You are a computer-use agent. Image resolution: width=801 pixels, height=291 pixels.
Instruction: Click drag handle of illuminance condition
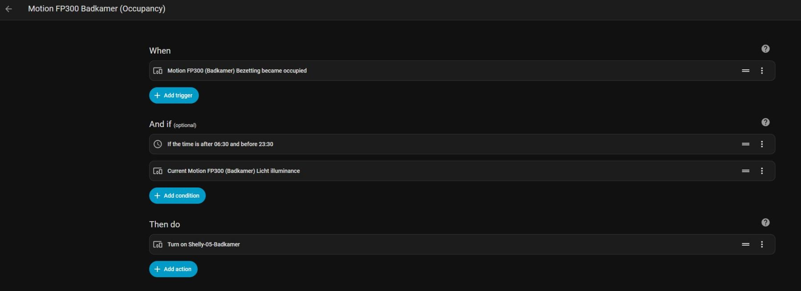745,171
